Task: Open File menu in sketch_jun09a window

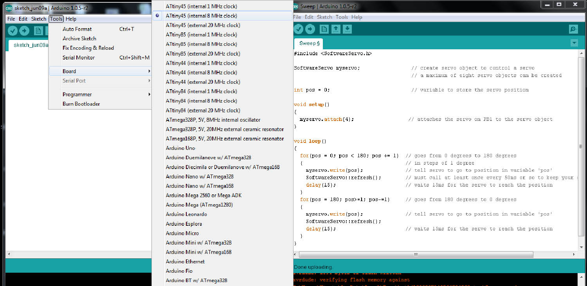Action: [11, 19]
